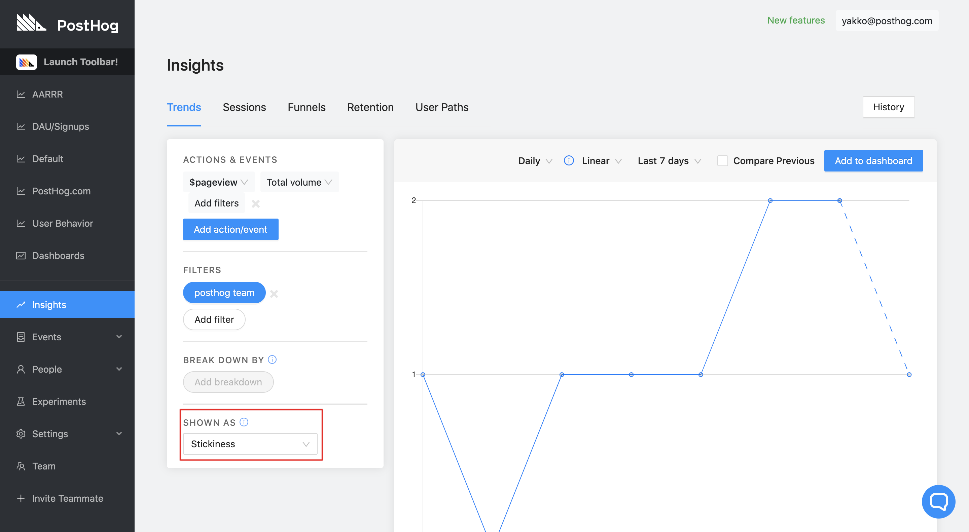Expand the Settings sidebar menu
This screenshot has height=532, width=969.
(119, 433)
